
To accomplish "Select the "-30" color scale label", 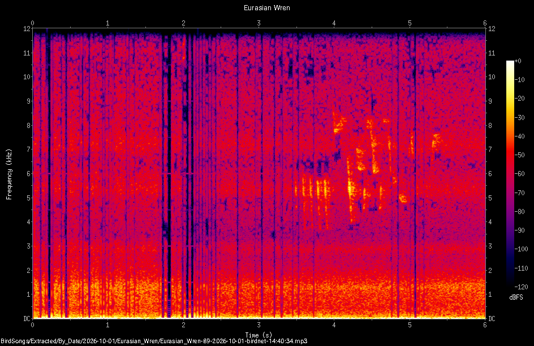I will (x=520, y=118).
